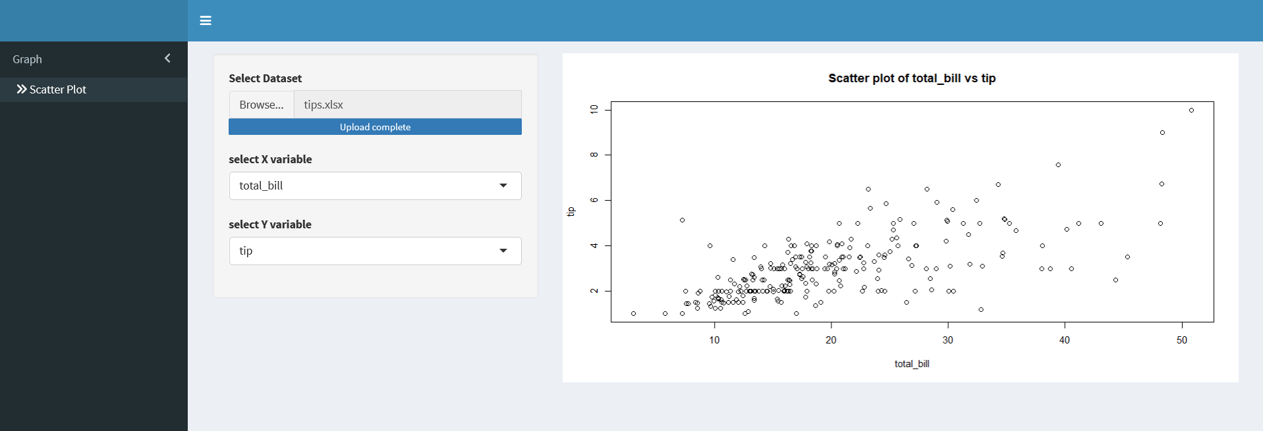The height and width of the screenshot is (431, 1263).
Task: Click the select X variable label
Action: pos(270,159)
